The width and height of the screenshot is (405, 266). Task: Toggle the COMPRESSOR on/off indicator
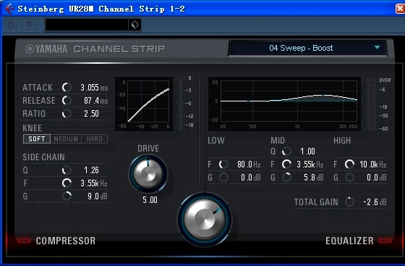25,241
